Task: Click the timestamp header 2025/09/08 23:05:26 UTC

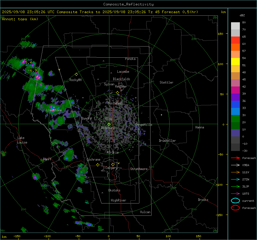Action: (28, 12)
